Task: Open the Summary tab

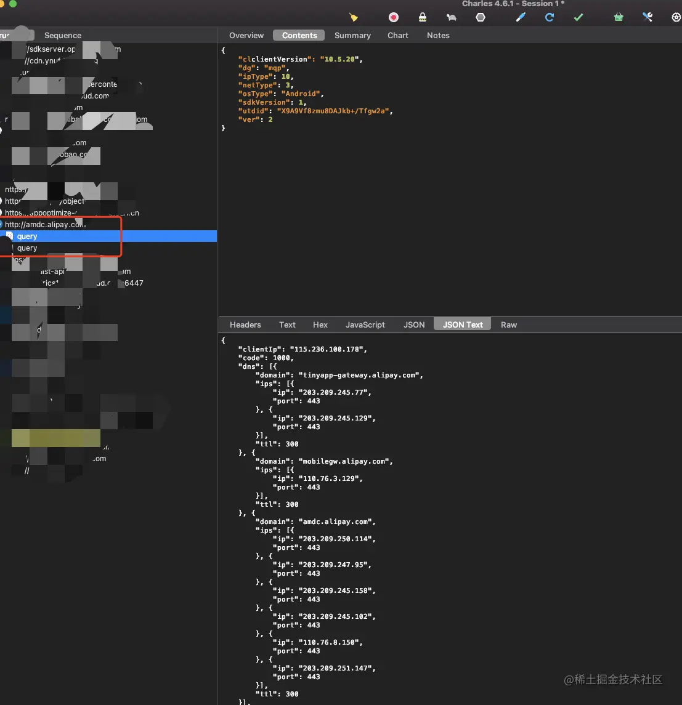Action: point(352,36)
